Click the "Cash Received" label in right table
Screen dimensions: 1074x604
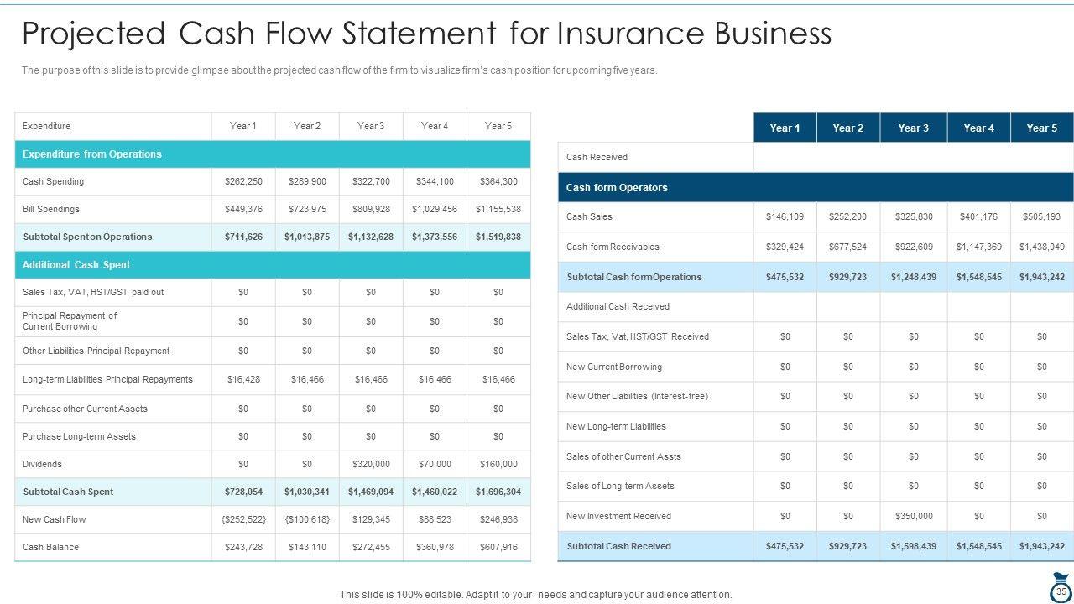pyautogui.click(x=597, y=157)
